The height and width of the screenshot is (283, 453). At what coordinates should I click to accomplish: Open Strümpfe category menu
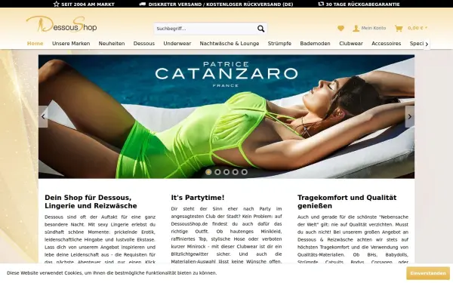pos(279,44)
